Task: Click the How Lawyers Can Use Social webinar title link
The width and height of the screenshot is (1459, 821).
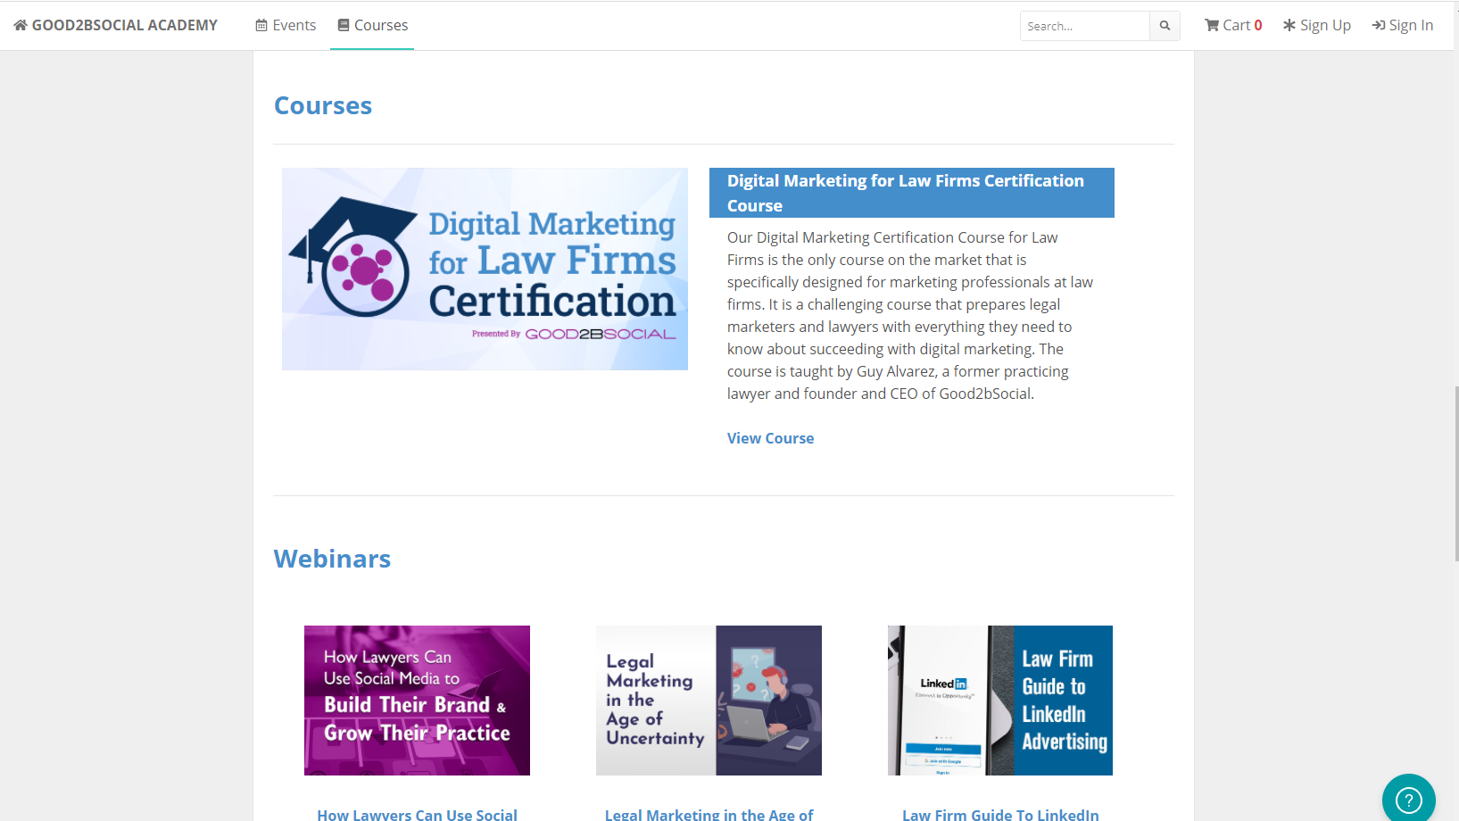Action: coord(417,814)
